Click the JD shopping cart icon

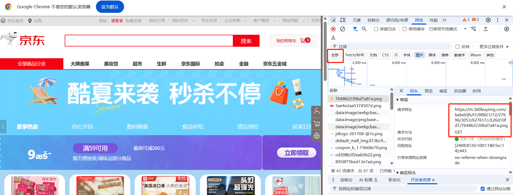[x=303, y=41]
